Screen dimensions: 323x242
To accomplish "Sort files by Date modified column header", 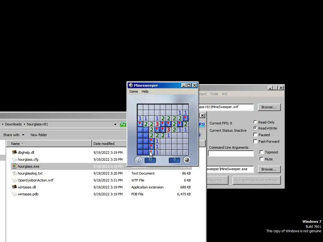I will (109, 144).
